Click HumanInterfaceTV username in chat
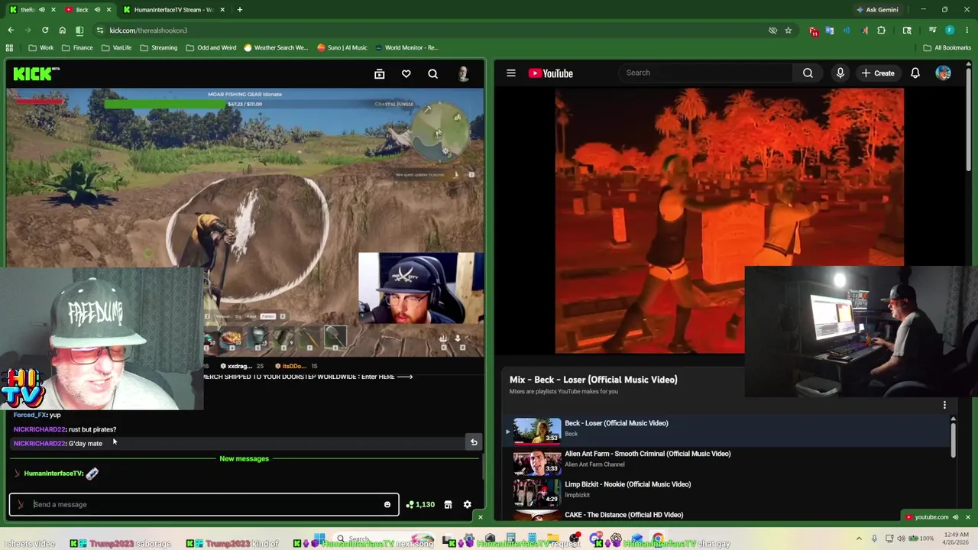This screenshot has height=550, width=978. pyautogui.click(x=53, y=474)
